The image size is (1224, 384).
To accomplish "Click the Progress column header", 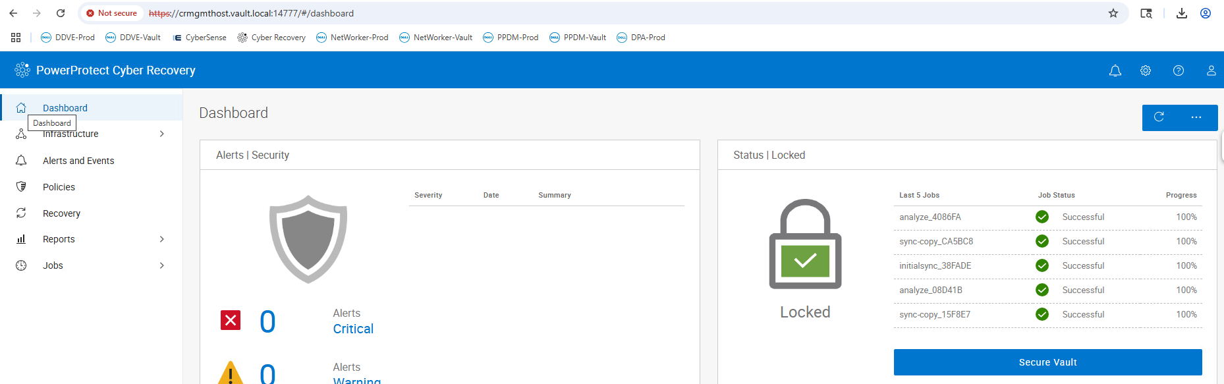I will [x=1181, y=195].
